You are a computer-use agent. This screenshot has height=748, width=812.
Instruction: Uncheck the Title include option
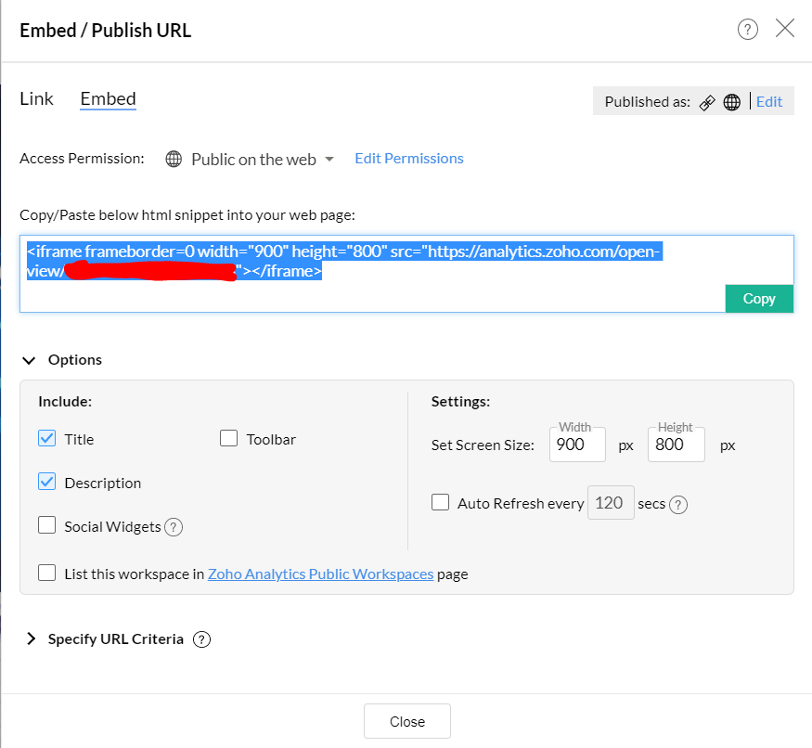[x=47, y=438]
